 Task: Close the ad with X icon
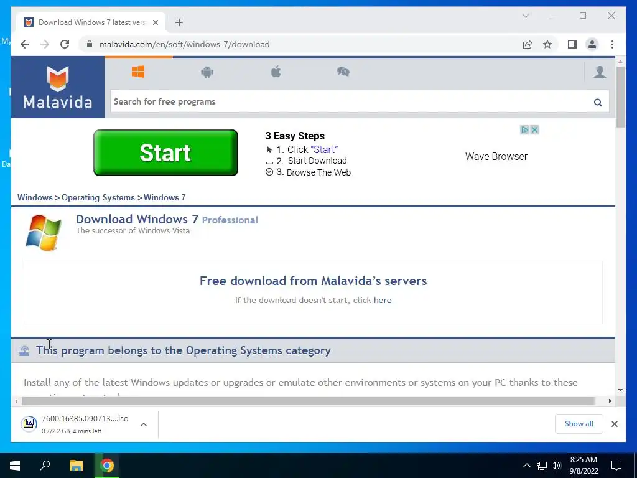[534, 130]
